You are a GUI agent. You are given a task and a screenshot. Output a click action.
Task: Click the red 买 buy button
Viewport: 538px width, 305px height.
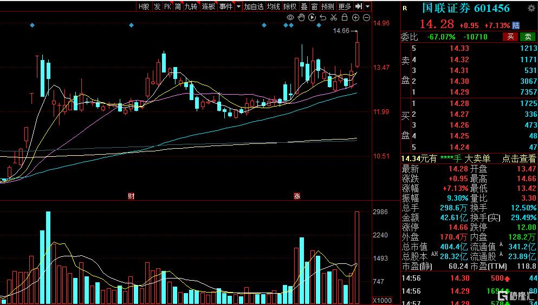[510, 37]
